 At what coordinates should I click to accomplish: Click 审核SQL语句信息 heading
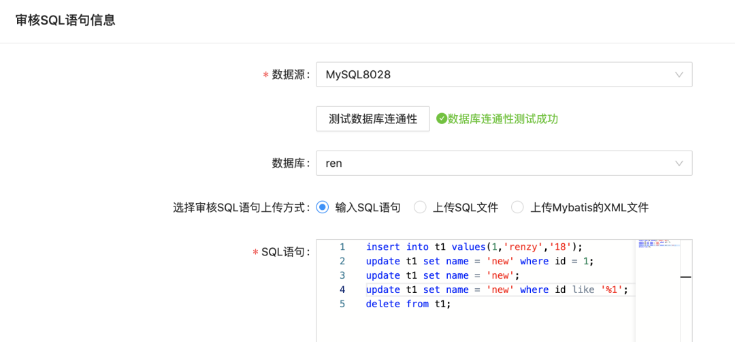(65, 21)
